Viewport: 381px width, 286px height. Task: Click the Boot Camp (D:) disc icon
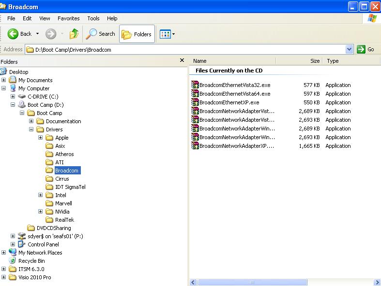[22, 104]
